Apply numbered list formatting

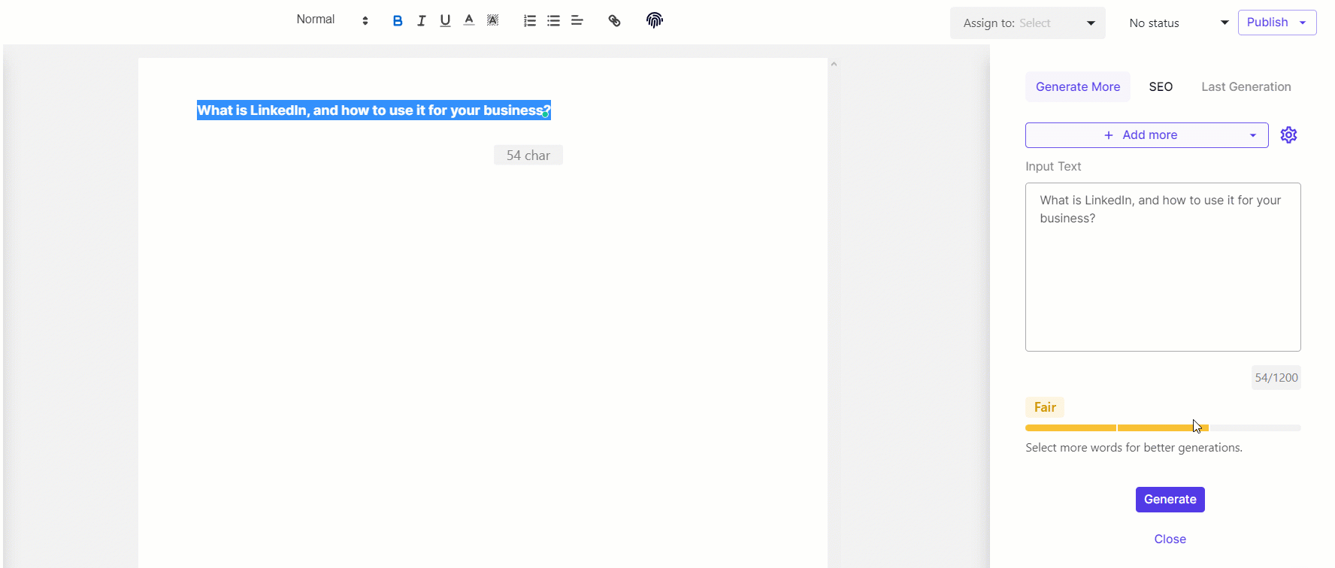530,21
